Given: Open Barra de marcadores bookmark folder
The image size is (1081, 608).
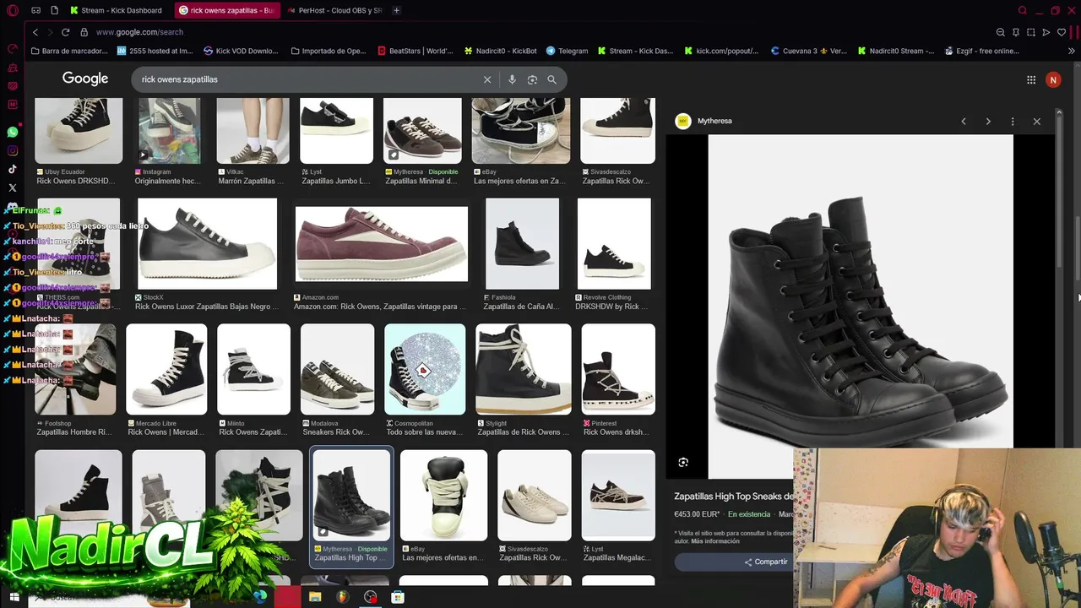Looking at the screenshot, I should 69,51.
